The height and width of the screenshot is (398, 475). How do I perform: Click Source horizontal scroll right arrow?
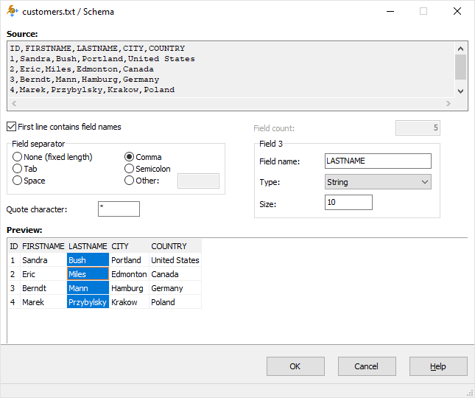pos(448,103)
